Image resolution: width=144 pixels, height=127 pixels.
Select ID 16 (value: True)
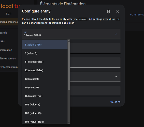tap(45, 96)
